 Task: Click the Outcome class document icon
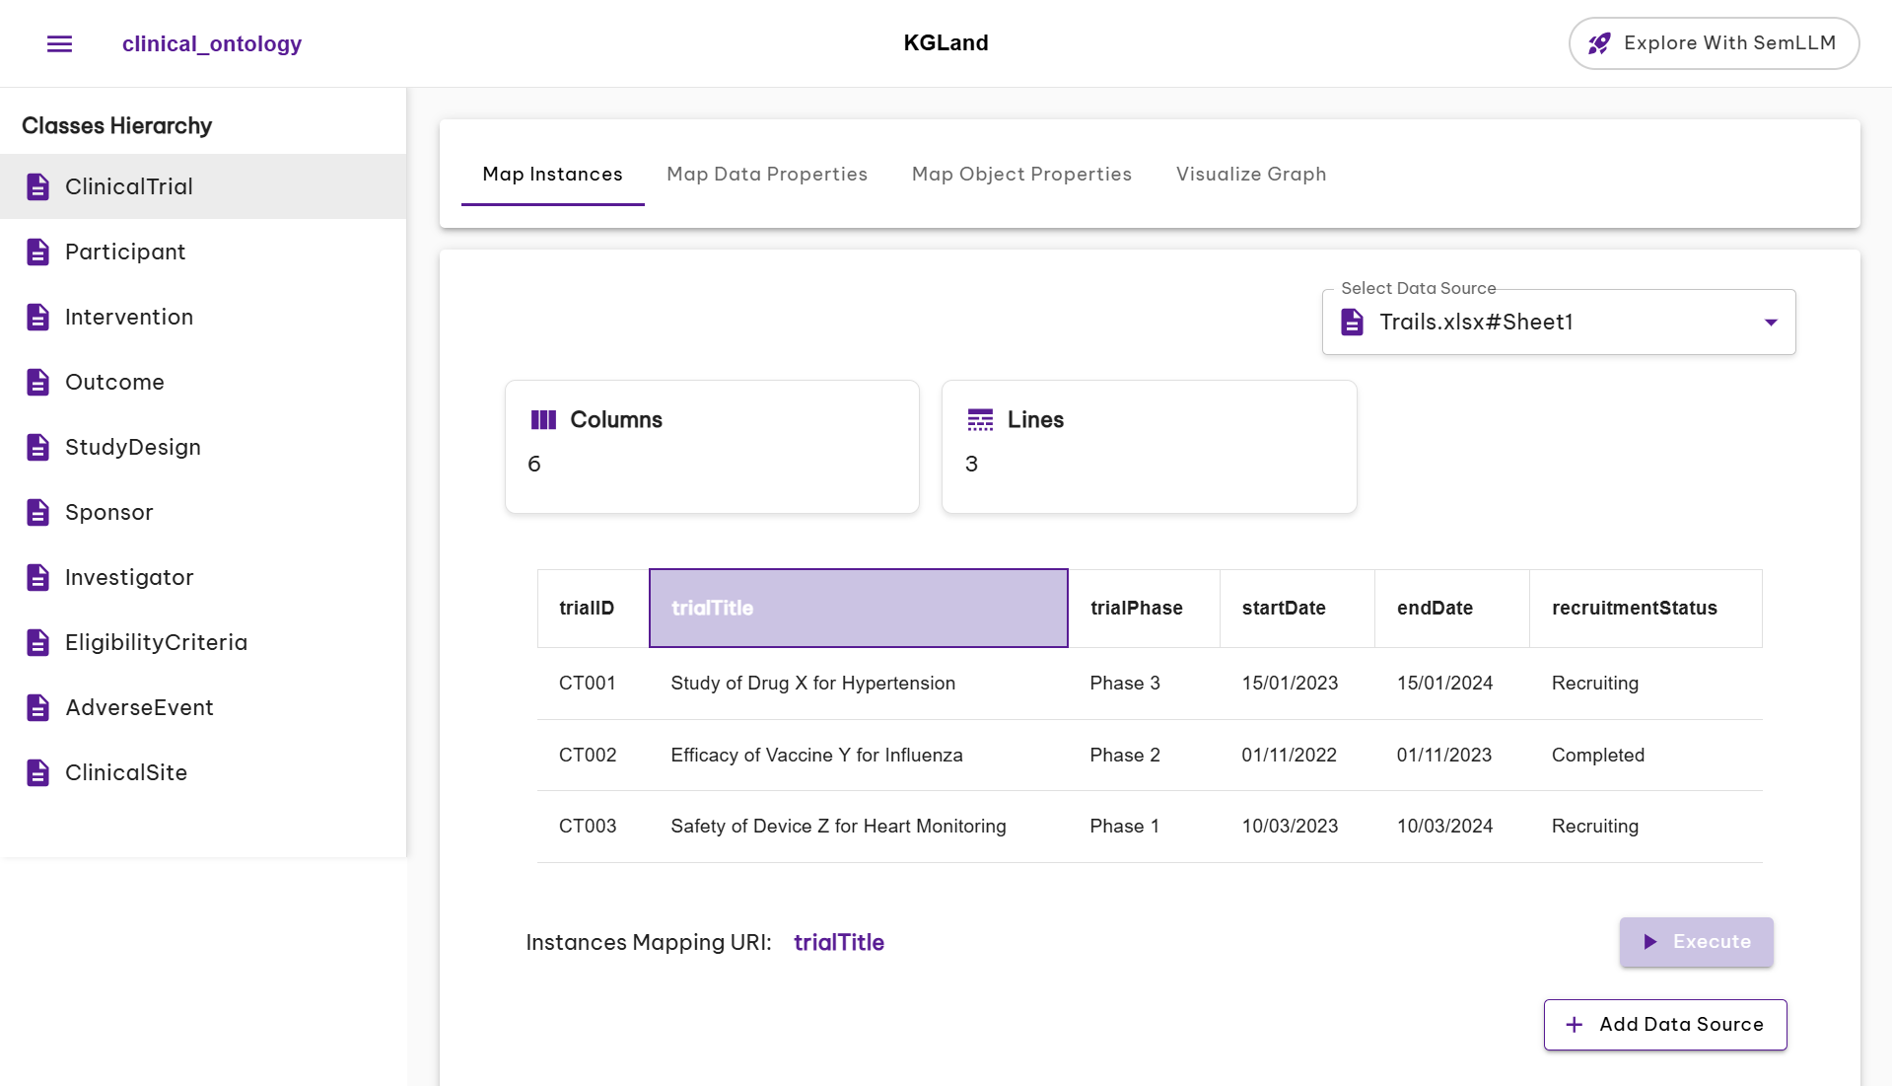(x=37, y=383)
